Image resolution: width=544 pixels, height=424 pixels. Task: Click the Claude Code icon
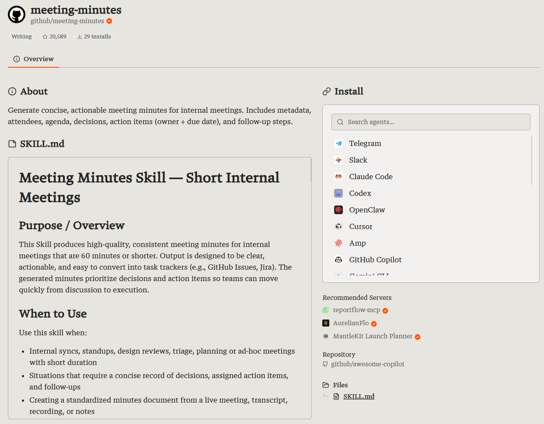[338, 177]
